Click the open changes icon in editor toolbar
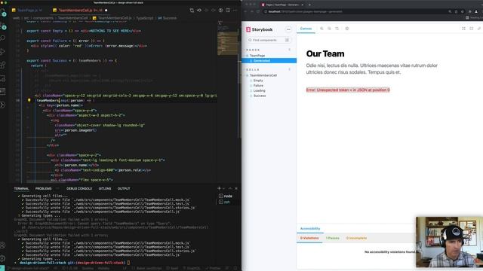This screenshot has height=271, width=483. coord(192,10)
